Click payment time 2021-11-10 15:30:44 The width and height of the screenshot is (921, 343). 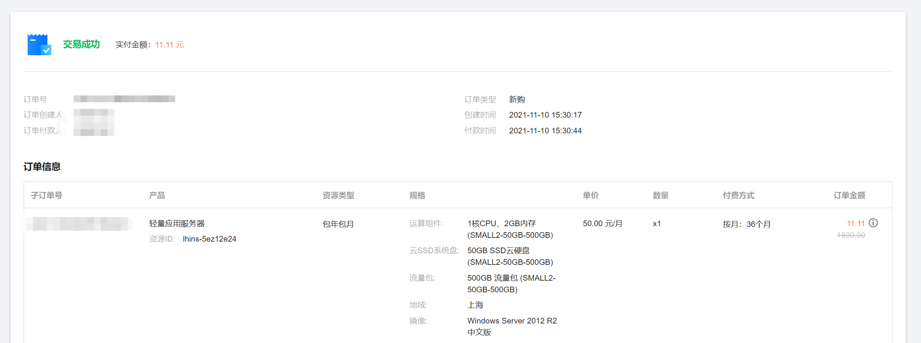(x=545, y=131)
